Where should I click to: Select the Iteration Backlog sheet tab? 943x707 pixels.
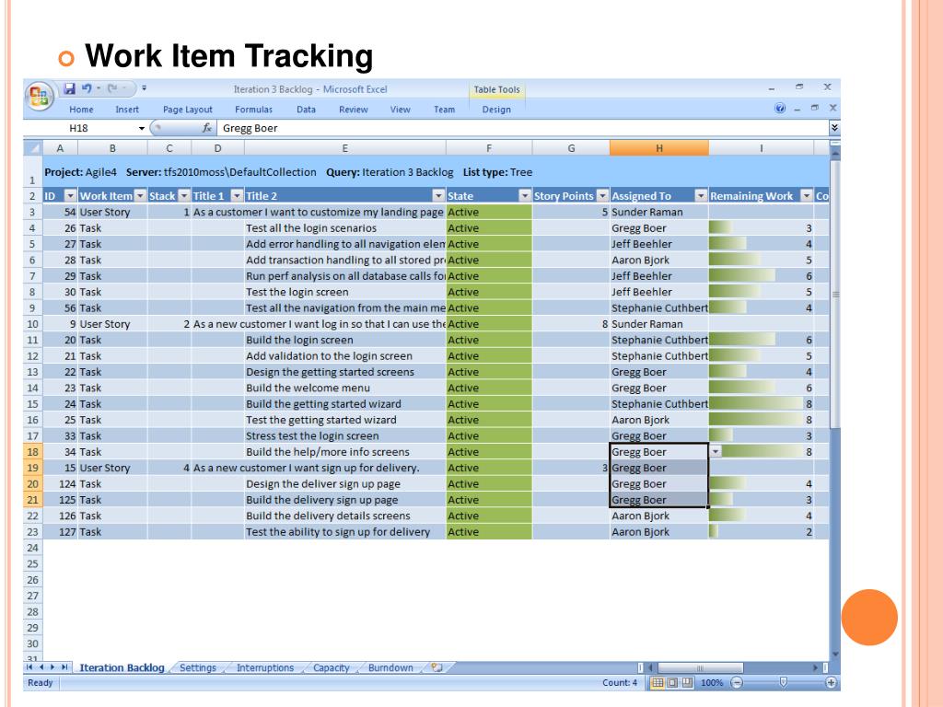coord(122,667)
